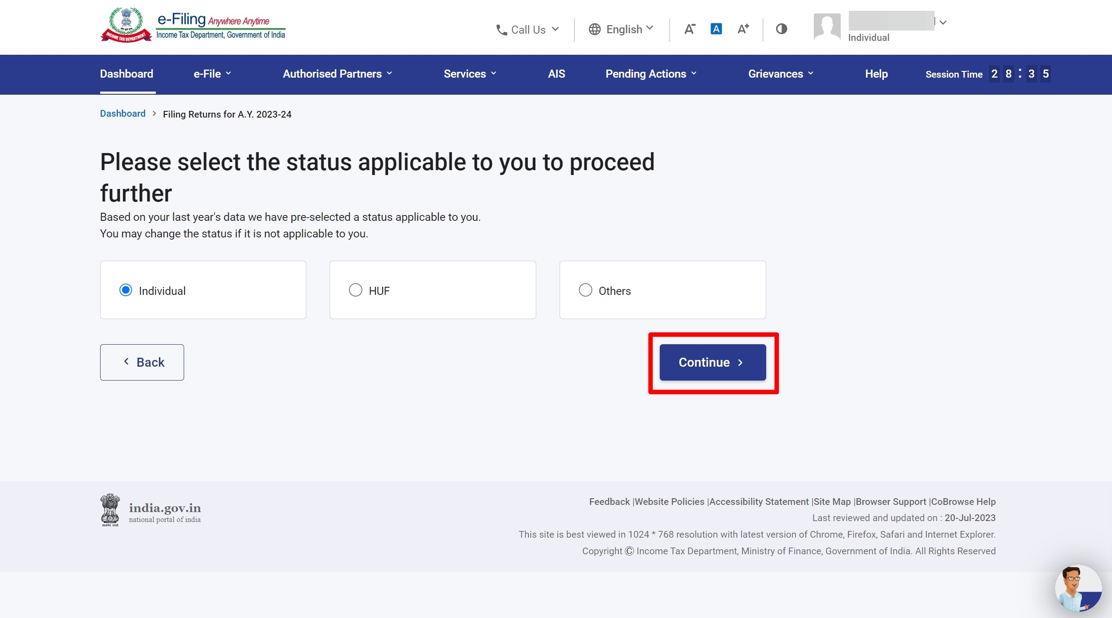Screen dimensions: 1112x618
Task: Open the Pending Actions menu
Action: point(650,74)
